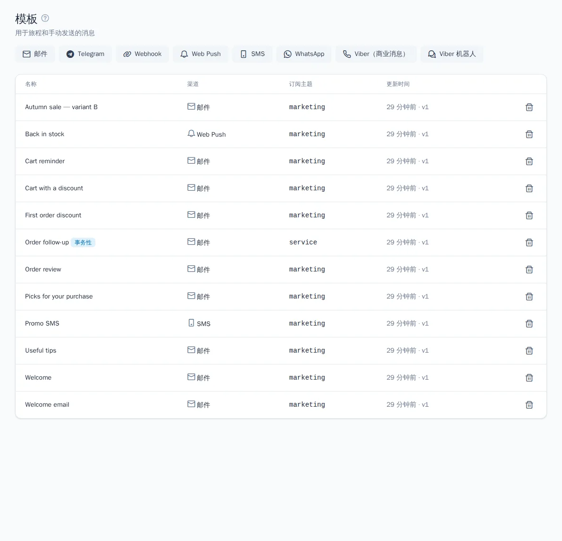Create a new 邮件 template

(35, 54)
